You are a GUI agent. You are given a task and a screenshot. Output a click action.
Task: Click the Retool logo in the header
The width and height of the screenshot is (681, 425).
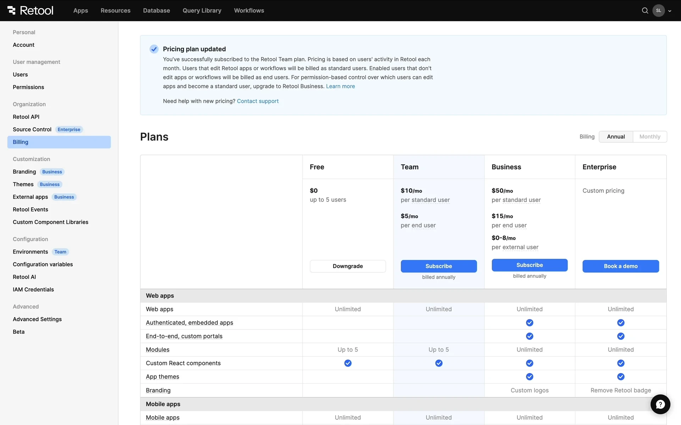pyautogui.click(x=30, y=10)
